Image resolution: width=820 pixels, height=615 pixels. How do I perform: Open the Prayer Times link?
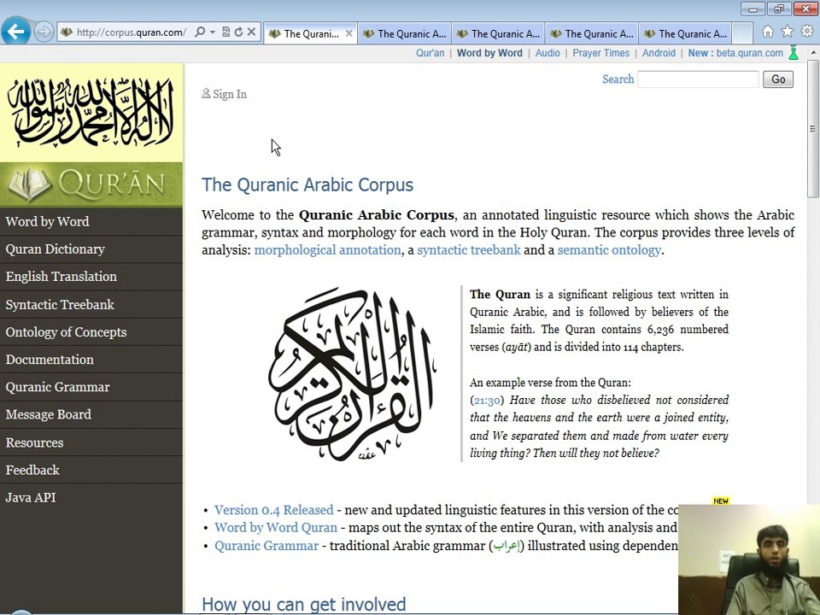600,53
